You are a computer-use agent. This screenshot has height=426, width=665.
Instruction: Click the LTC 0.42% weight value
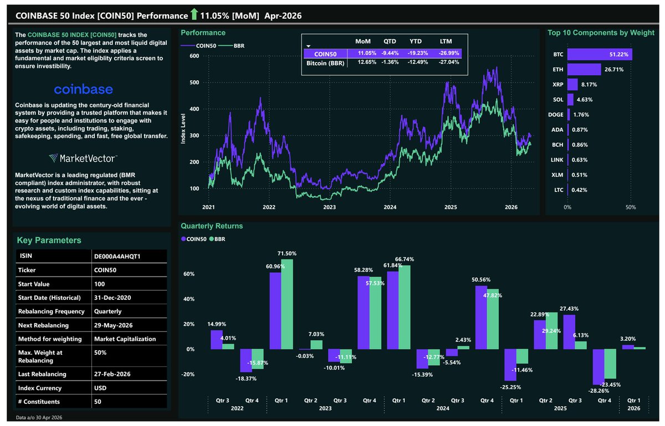coord(579,190)
